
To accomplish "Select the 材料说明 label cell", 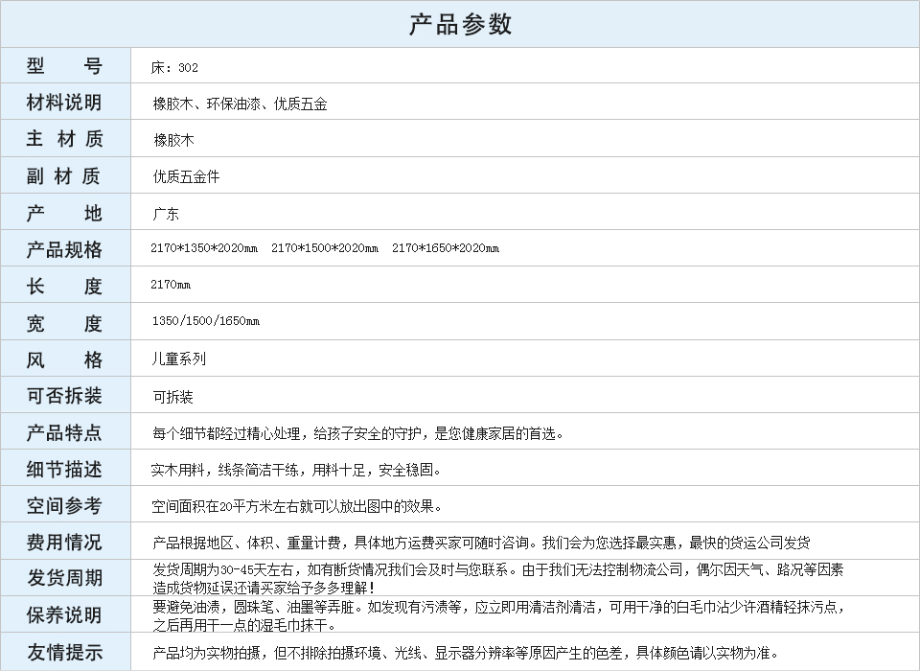I will pyautogui.click(x=64, y=103).
